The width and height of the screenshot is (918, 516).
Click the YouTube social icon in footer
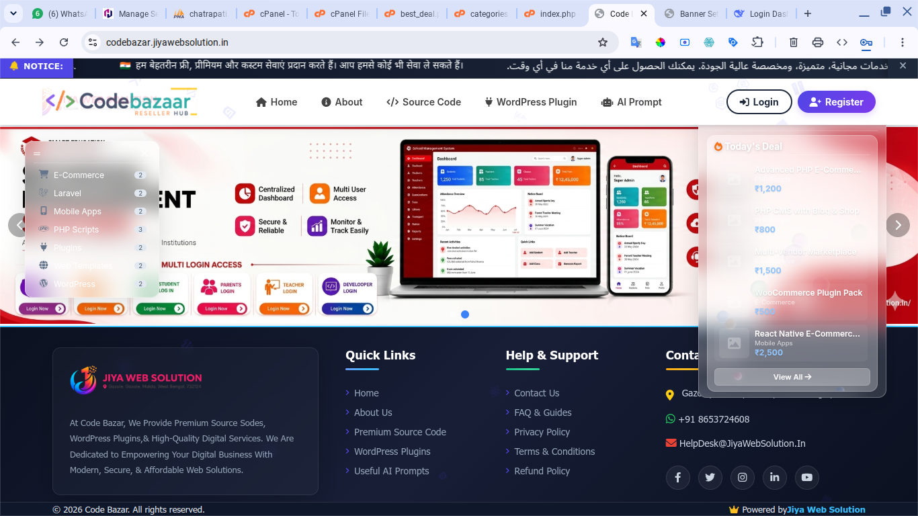coord(807,478)
